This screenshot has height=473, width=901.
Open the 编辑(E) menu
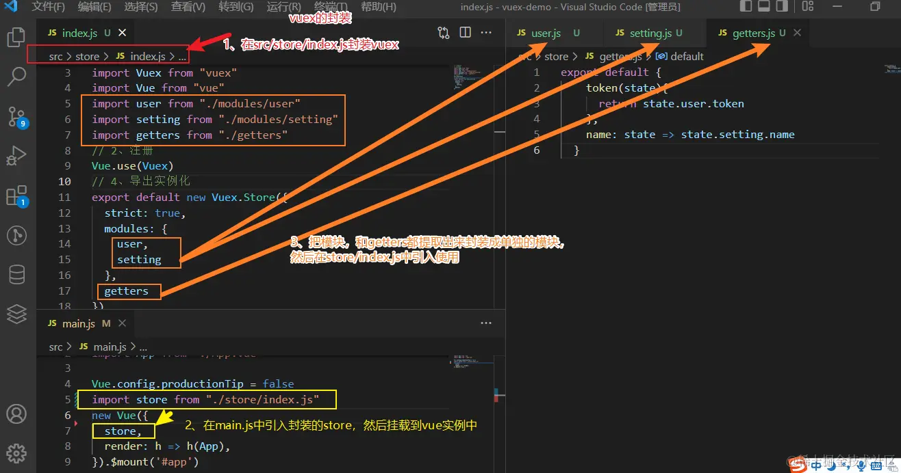94,7
